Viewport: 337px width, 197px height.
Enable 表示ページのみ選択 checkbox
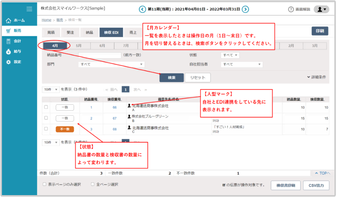point(45,185)
